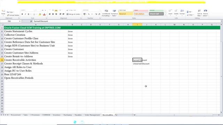Apply the yellow Fill Color bucket
The image size is (223, 125).
tap(40, 14)
